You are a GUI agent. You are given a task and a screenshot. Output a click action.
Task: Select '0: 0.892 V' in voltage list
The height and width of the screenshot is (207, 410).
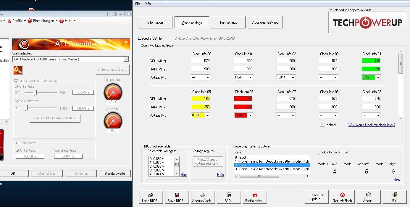tap(162, 159)
